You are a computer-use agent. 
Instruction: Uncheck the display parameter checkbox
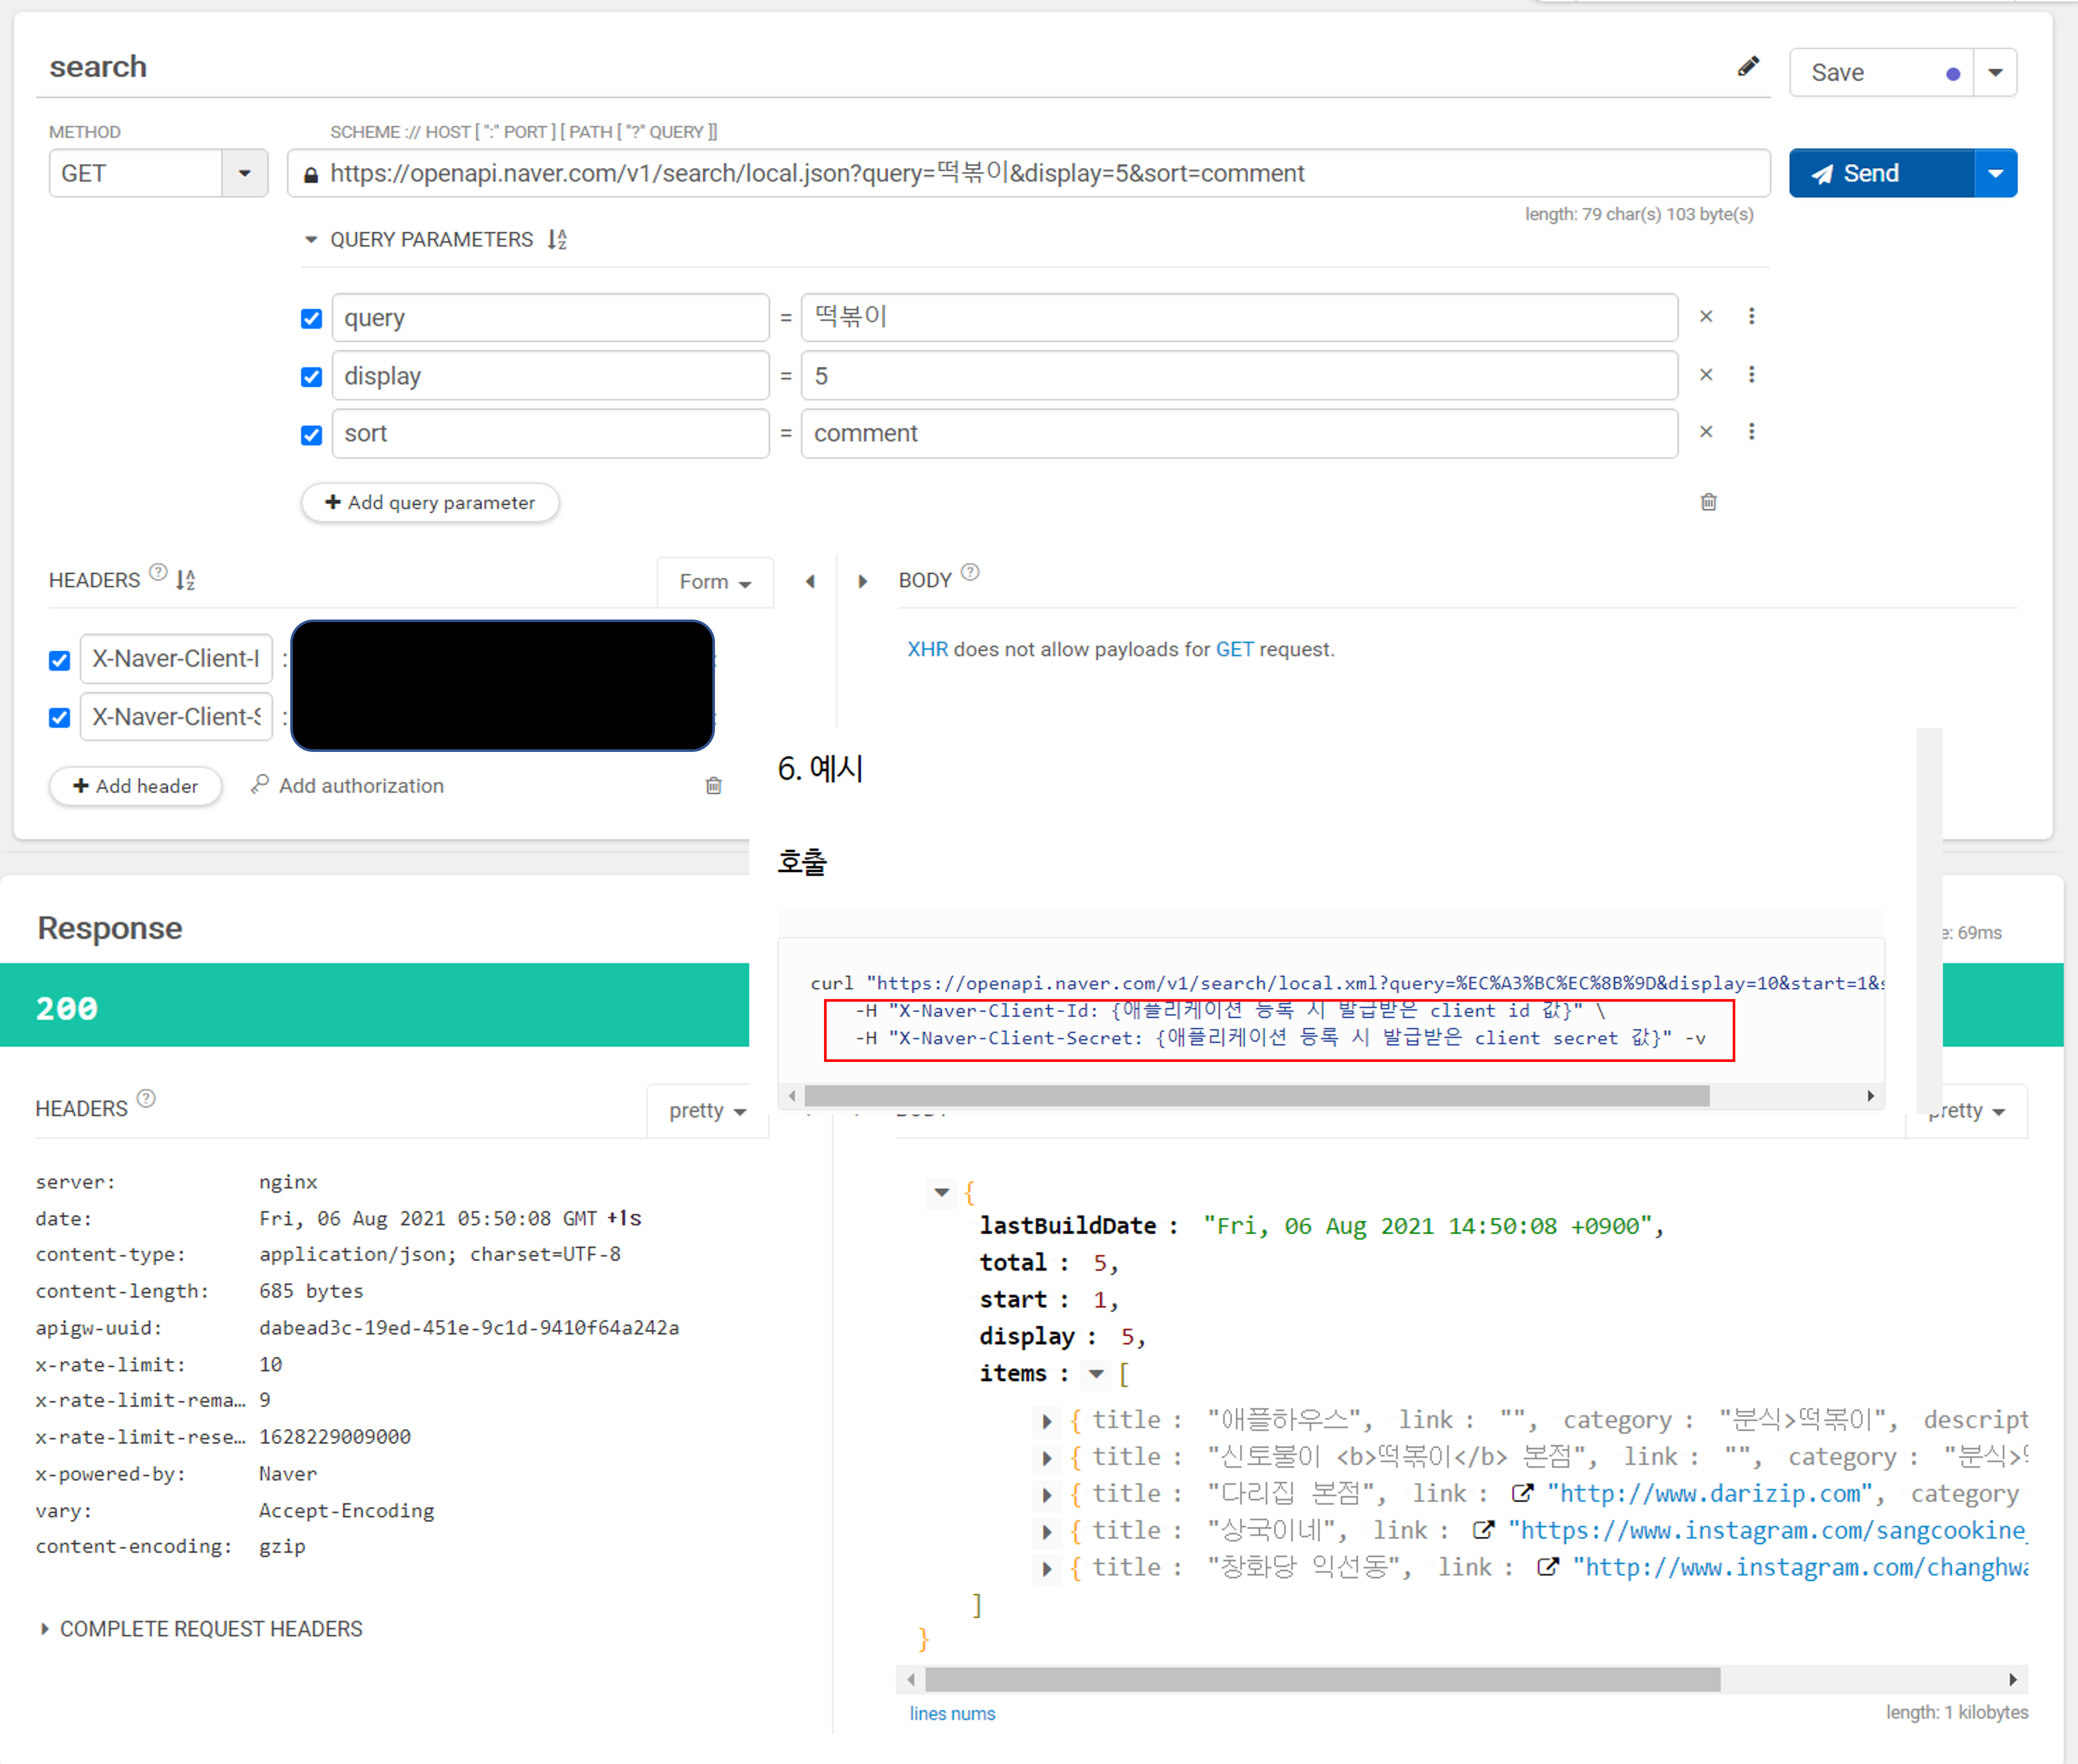pos(312,376)
